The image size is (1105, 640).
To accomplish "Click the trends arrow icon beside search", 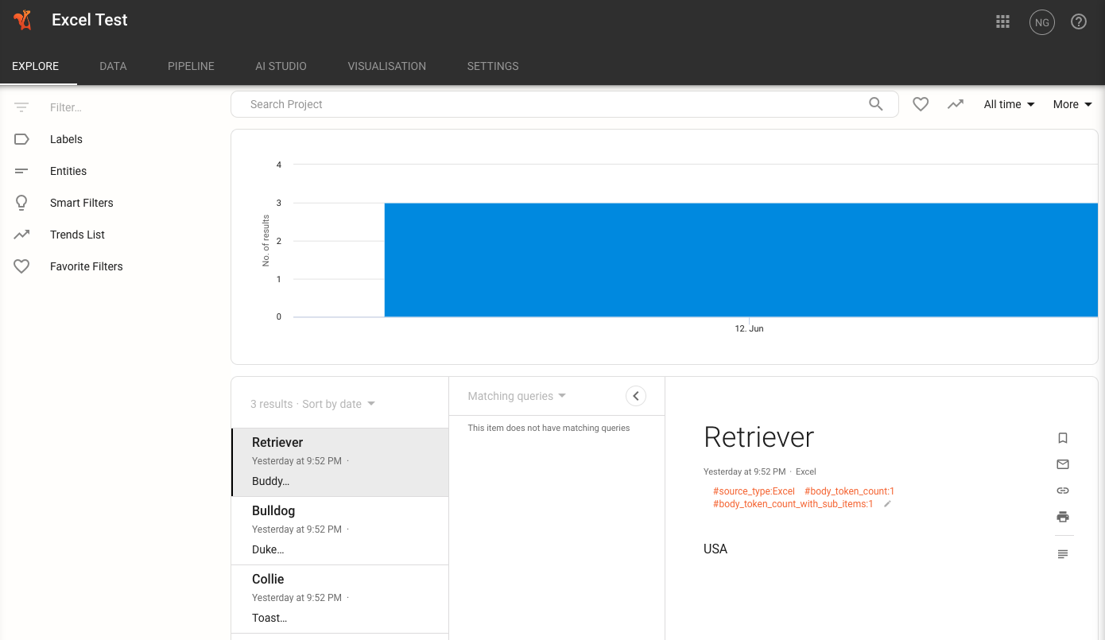I will tap(956, 104).
